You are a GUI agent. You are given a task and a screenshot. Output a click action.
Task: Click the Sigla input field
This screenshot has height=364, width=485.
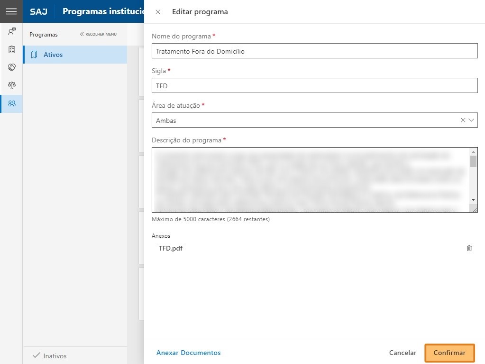tap(315, 86)
